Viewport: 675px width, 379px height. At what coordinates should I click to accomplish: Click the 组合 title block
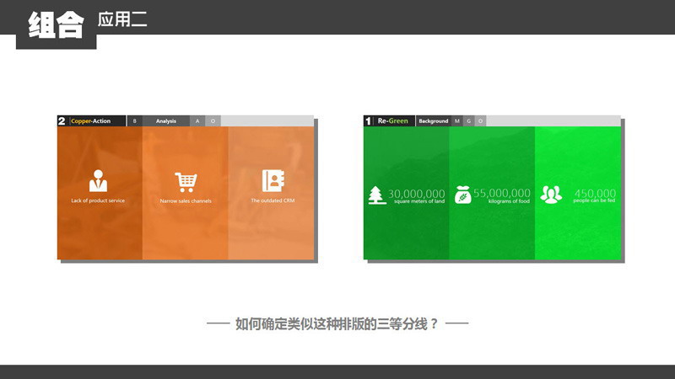point(56,25)
